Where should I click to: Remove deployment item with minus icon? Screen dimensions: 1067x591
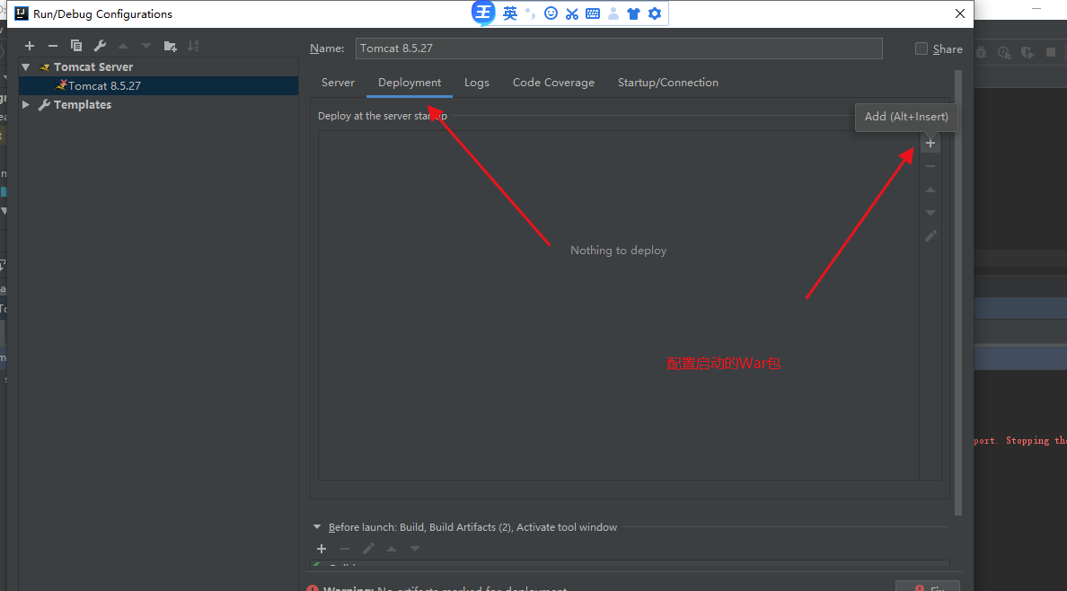[930, 166]
